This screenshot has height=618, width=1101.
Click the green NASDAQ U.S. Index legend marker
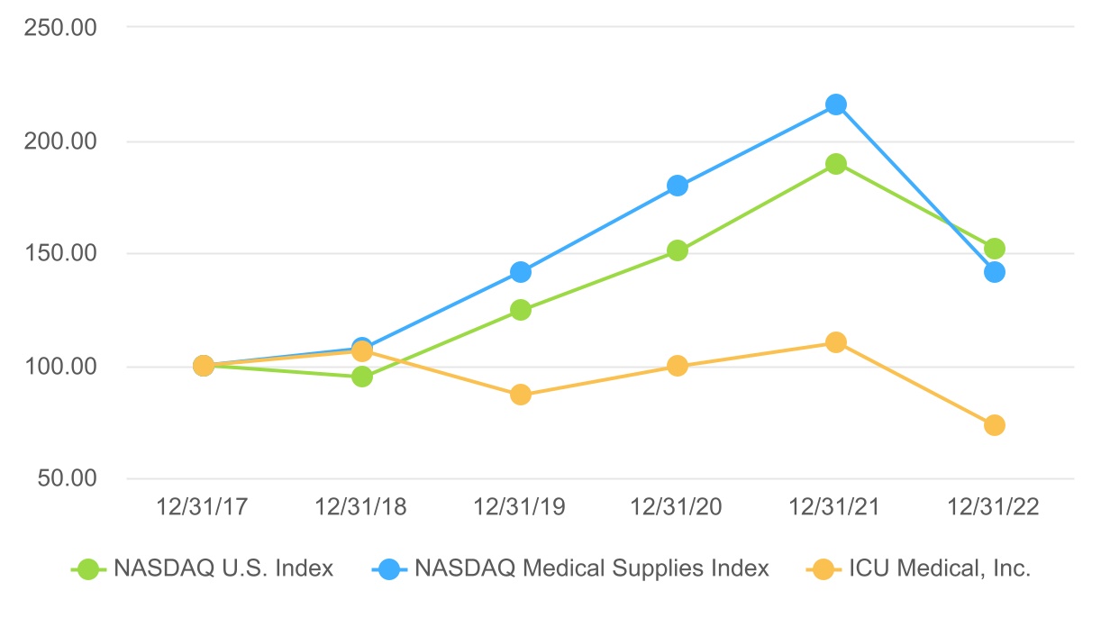point(87,569)
